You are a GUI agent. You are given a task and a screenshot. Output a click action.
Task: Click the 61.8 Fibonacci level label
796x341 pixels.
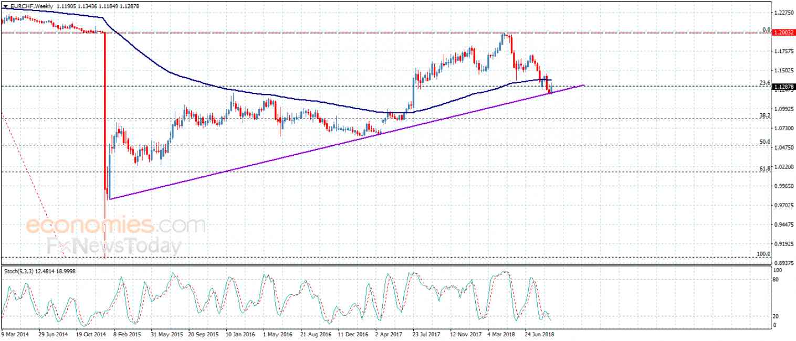tap(765, 168)
